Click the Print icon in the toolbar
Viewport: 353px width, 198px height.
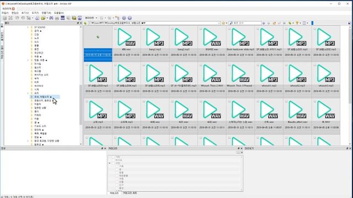pos(57,18)
